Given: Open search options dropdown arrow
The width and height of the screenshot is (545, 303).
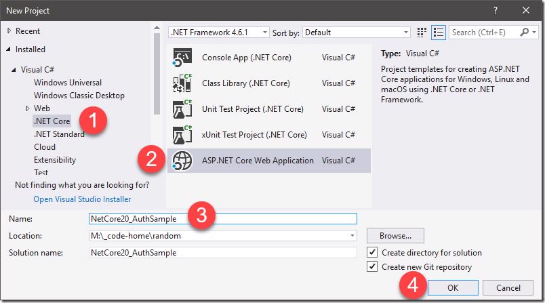Looking at the screenshot, I should click(534, 33).
